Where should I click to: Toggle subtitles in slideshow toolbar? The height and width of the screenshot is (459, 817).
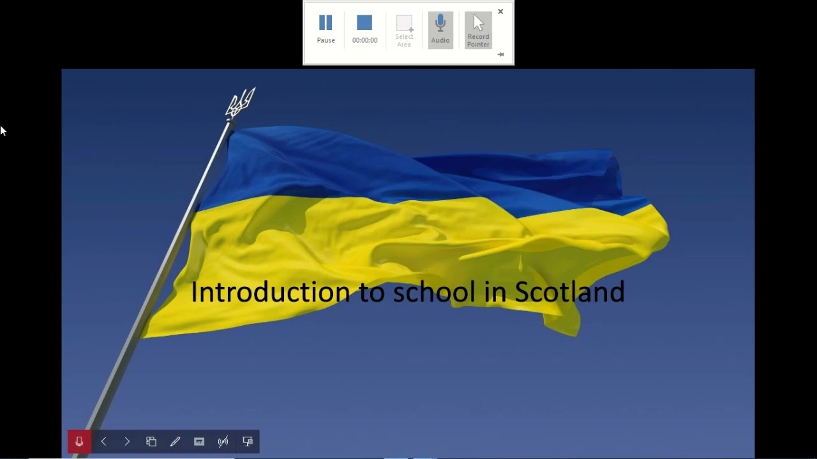(199, 442)
